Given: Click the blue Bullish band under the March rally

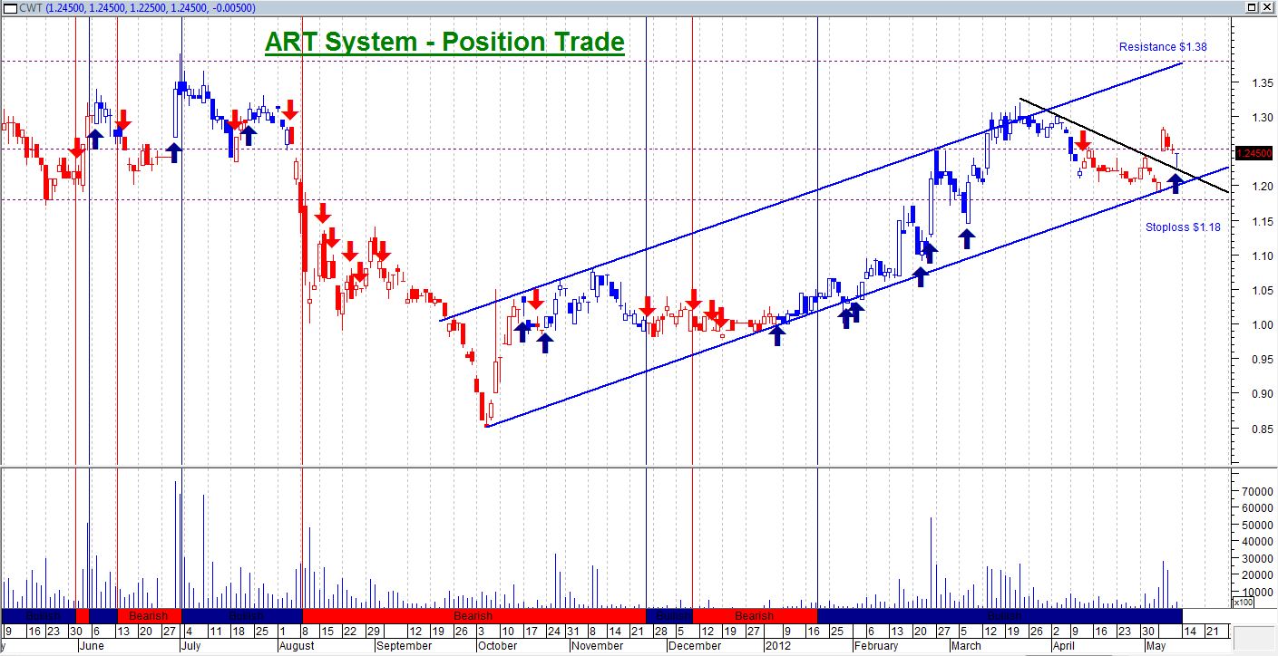Looking at the screenshot, I should 1003,615.
